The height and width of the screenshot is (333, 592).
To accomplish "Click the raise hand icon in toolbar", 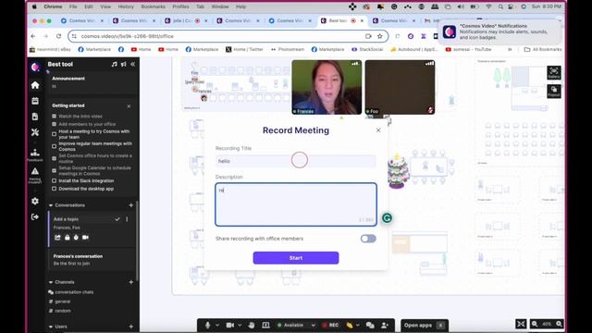I will click(252, 325).
